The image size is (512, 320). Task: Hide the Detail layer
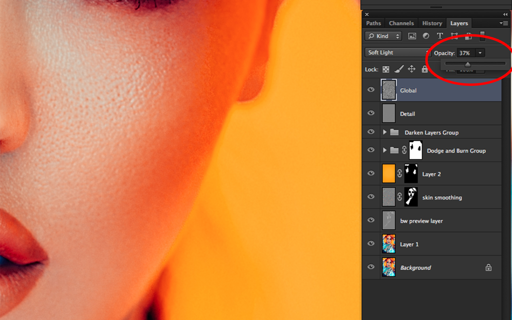point(371,113)
